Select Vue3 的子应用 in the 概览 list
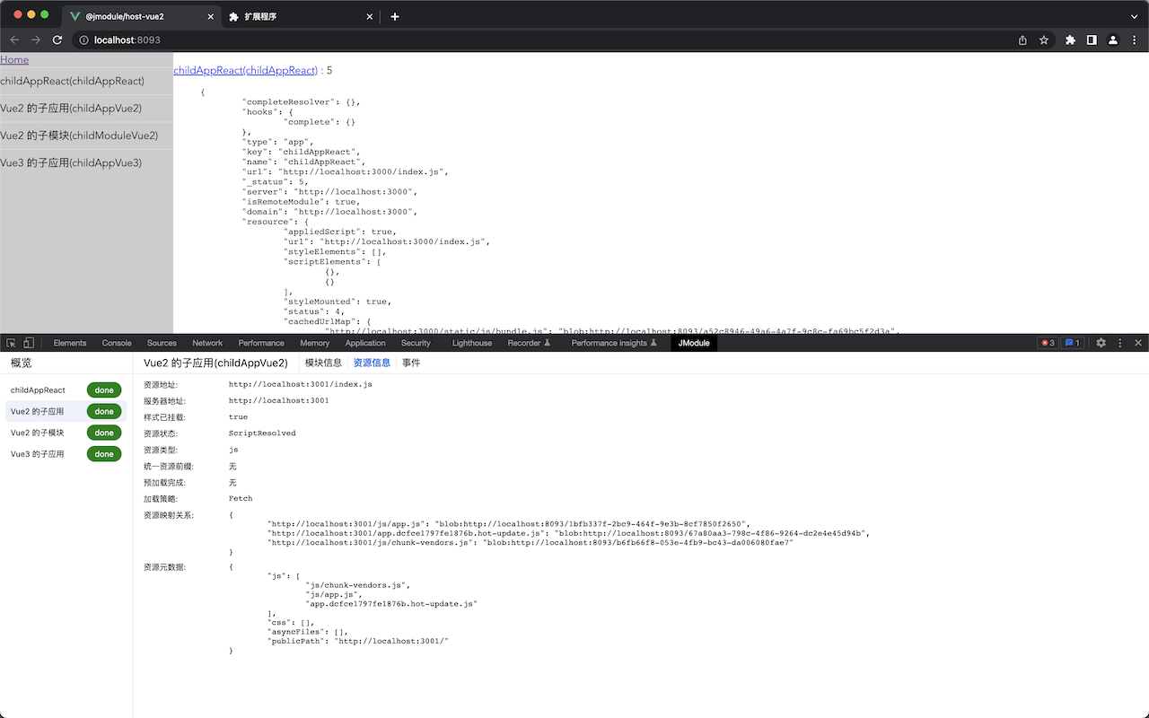 [65, 454]
